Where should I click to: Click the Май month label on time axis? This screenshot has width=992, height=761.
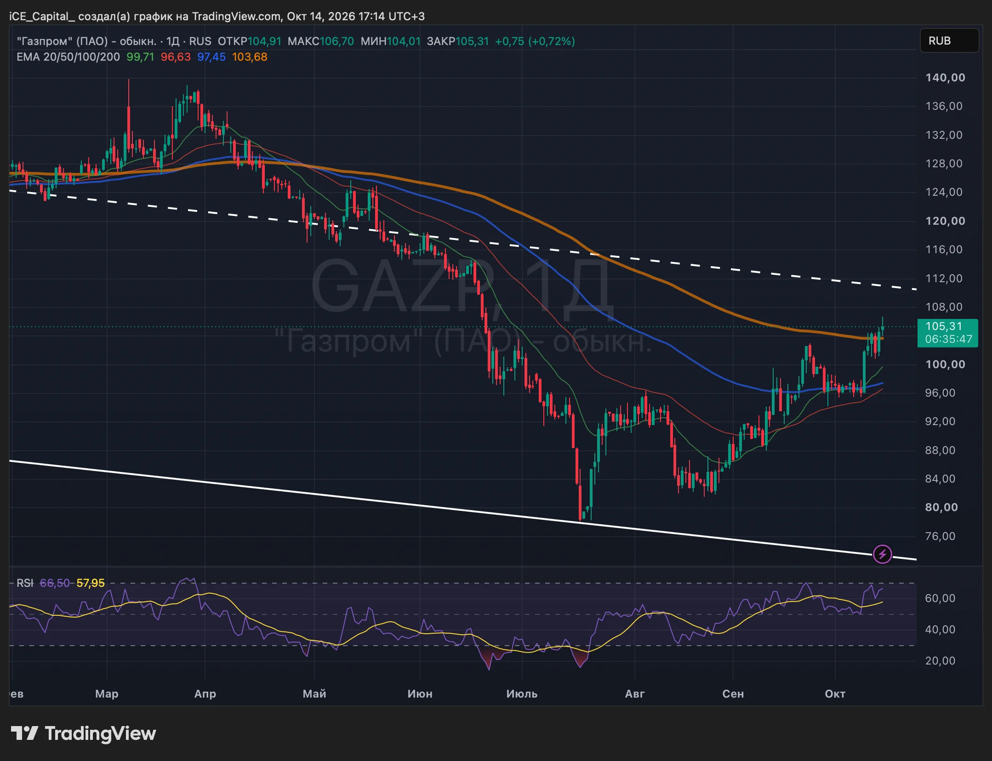(314, 694)
